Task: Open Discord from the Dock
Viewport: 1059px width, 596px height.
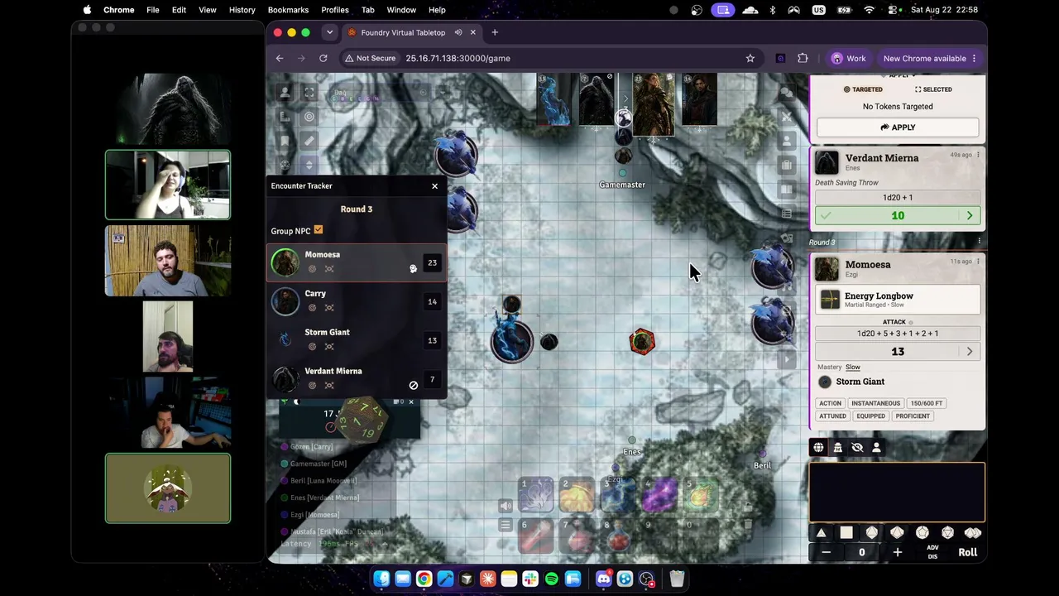Action: [x=603, y=579]
